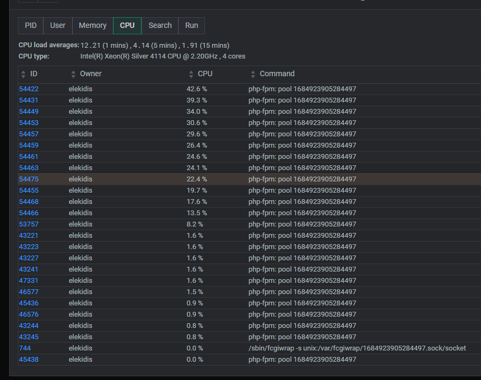Open process link 46577

[x=29, y=292]
